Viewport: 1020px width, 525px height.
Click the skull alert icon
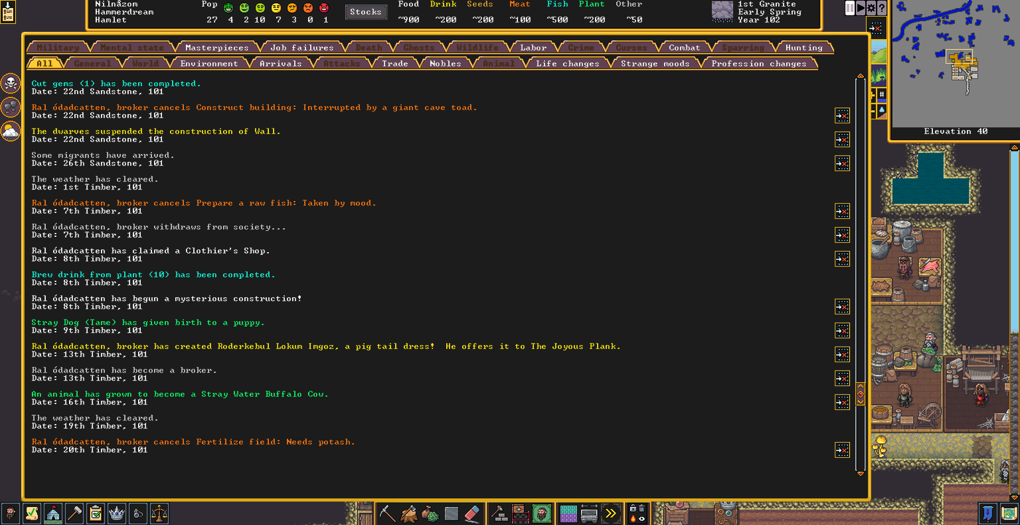pyautogui.click(x=11, y=83)
